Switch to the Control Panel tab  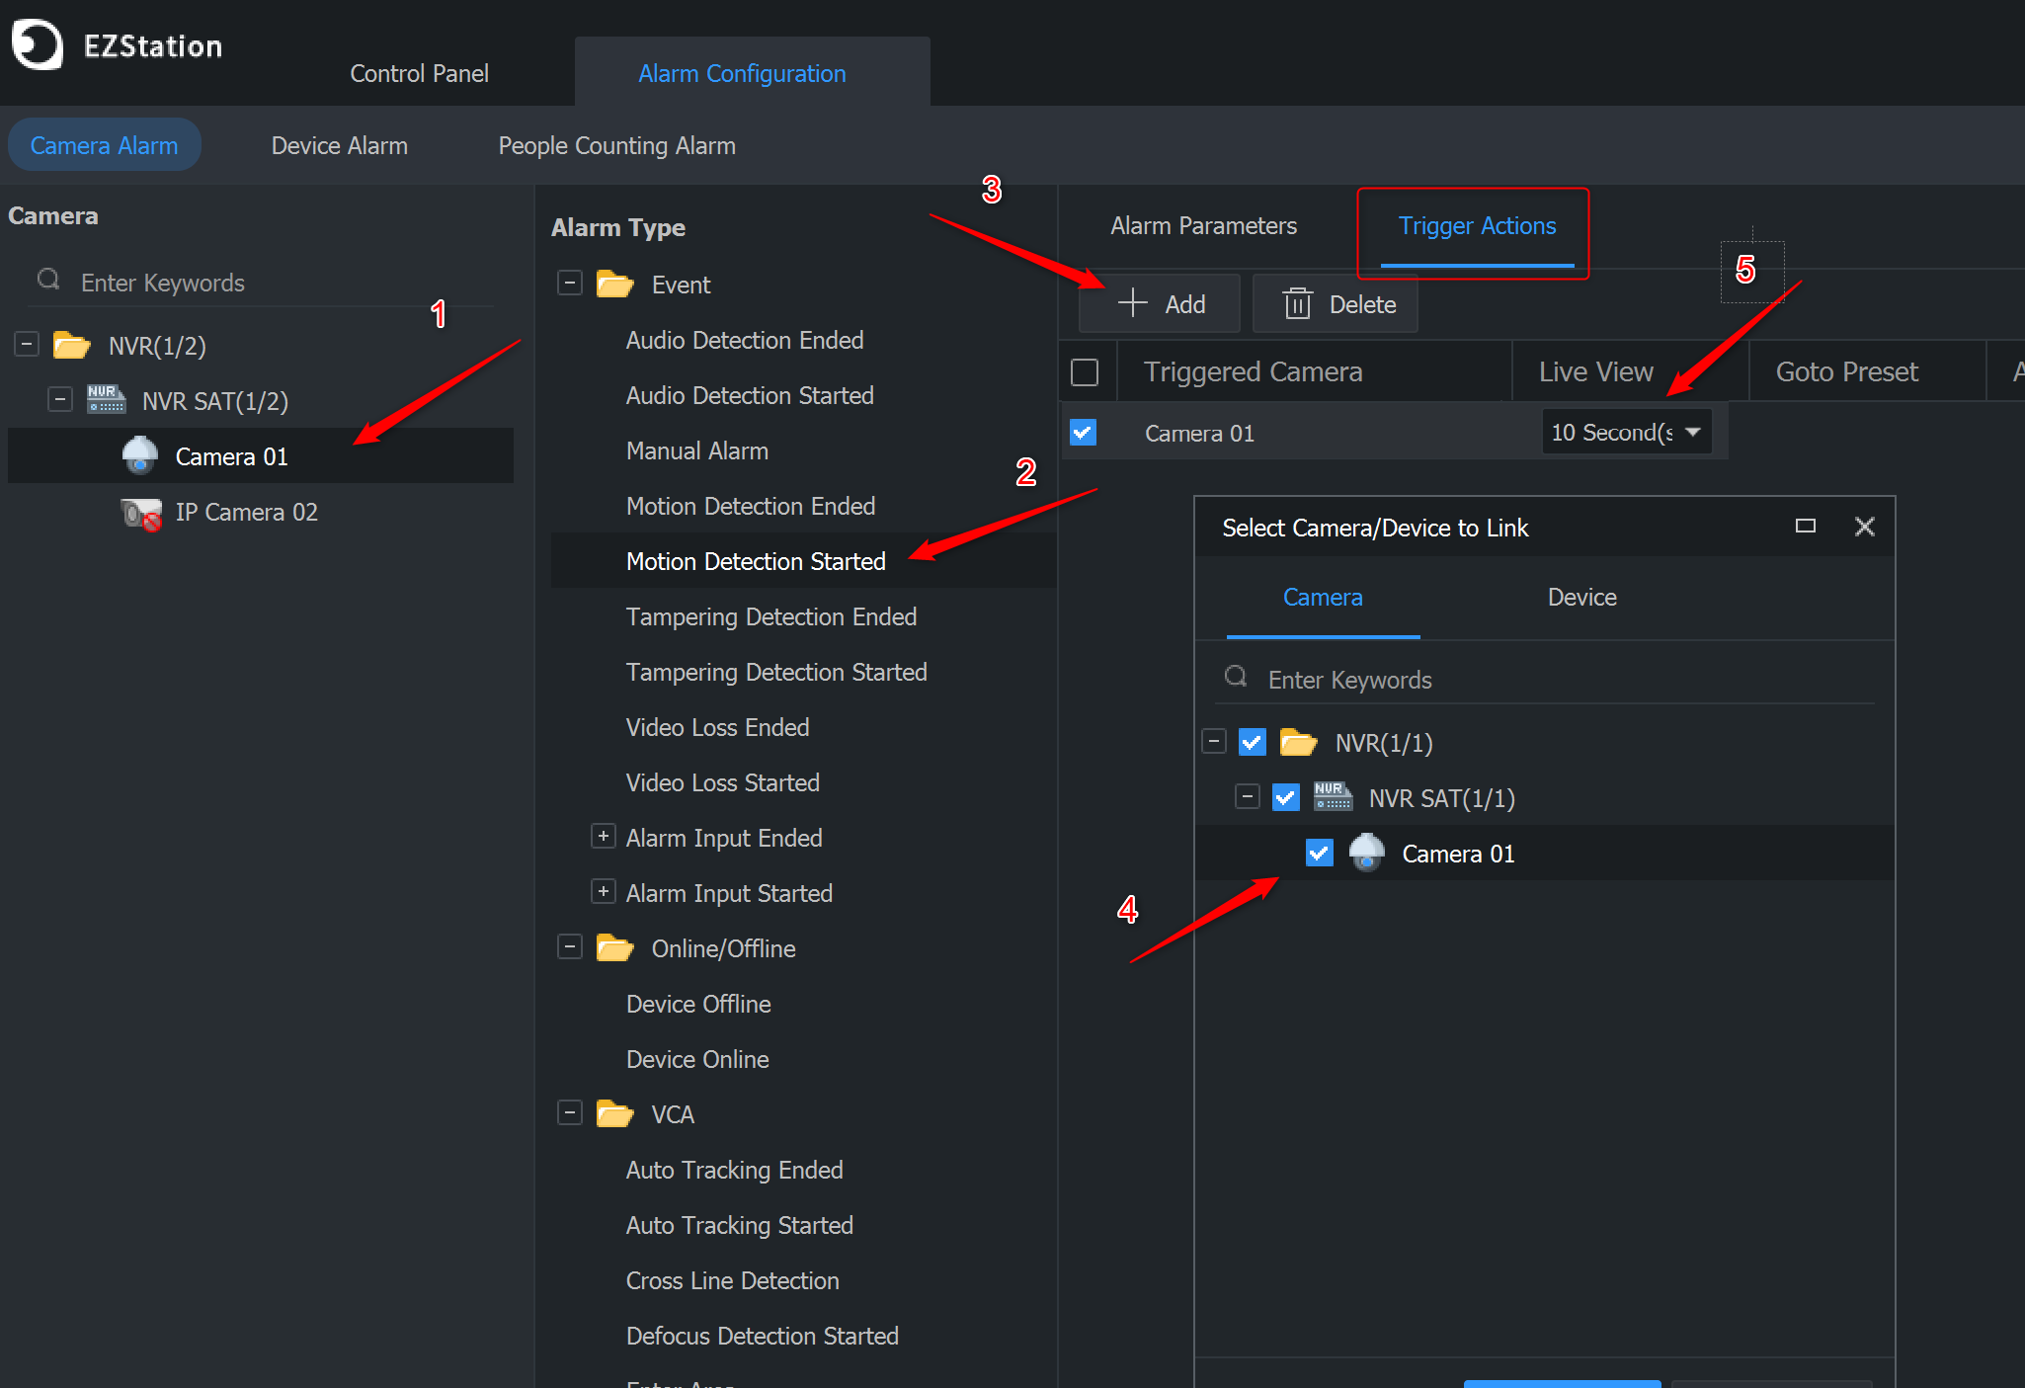tap(419, 74)
